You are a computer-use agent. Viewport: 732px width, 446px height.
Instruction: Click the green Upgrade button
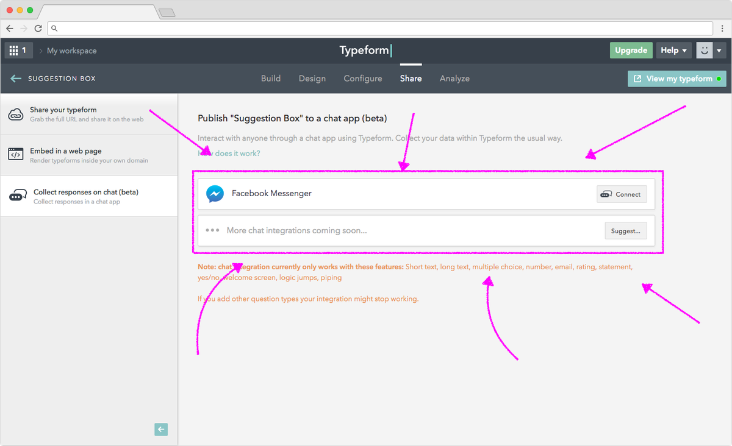pos(631,51)
